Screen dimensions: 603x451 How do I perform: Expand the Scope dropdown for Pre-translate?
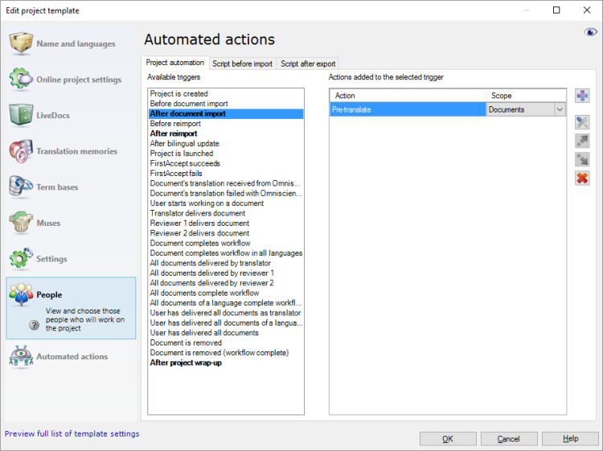[560, 109]
